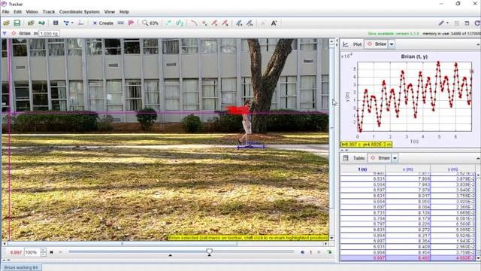Open the File menu

[5, 12]
